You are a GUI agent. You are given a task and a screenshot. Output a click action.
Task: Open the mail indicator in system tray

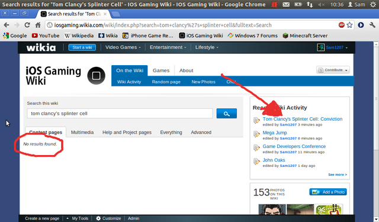[x=286, y=4]
